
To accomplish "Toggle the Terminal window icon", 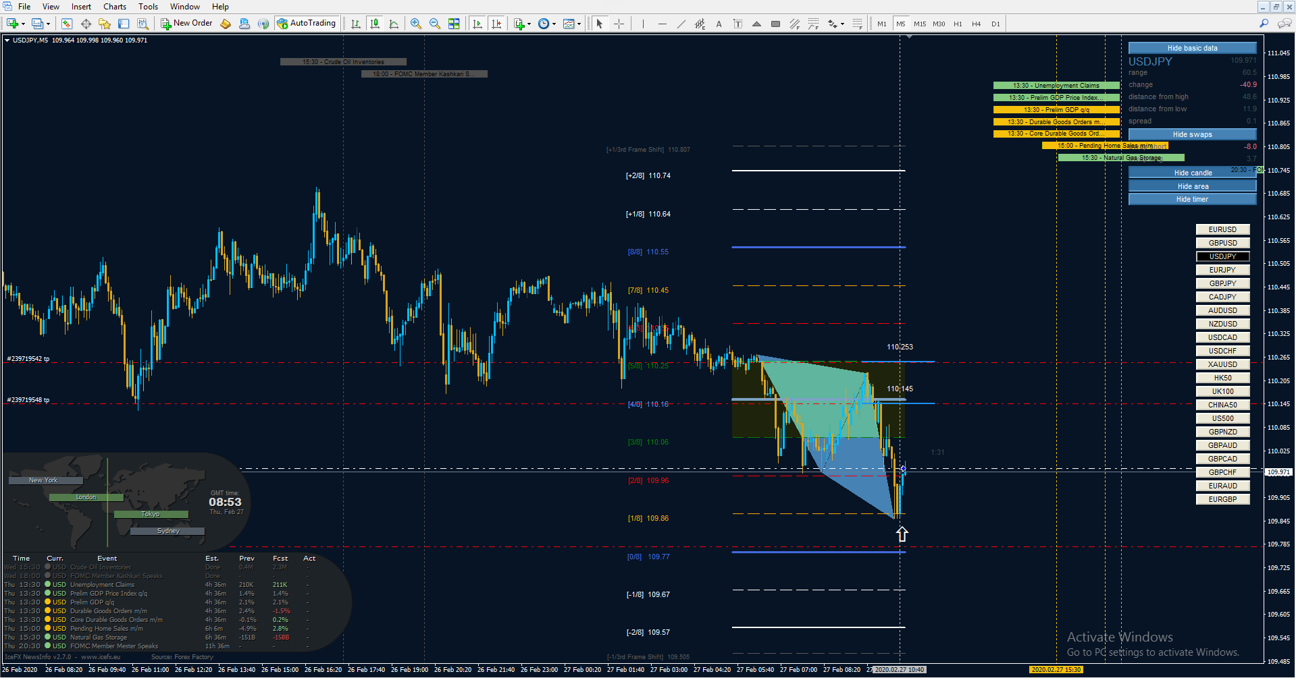I will (124, 24).
